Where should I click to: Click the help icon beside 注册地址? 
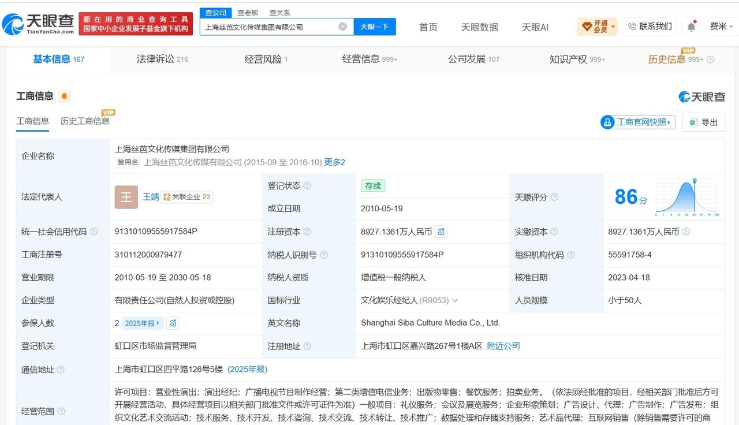tap(307, 346)
